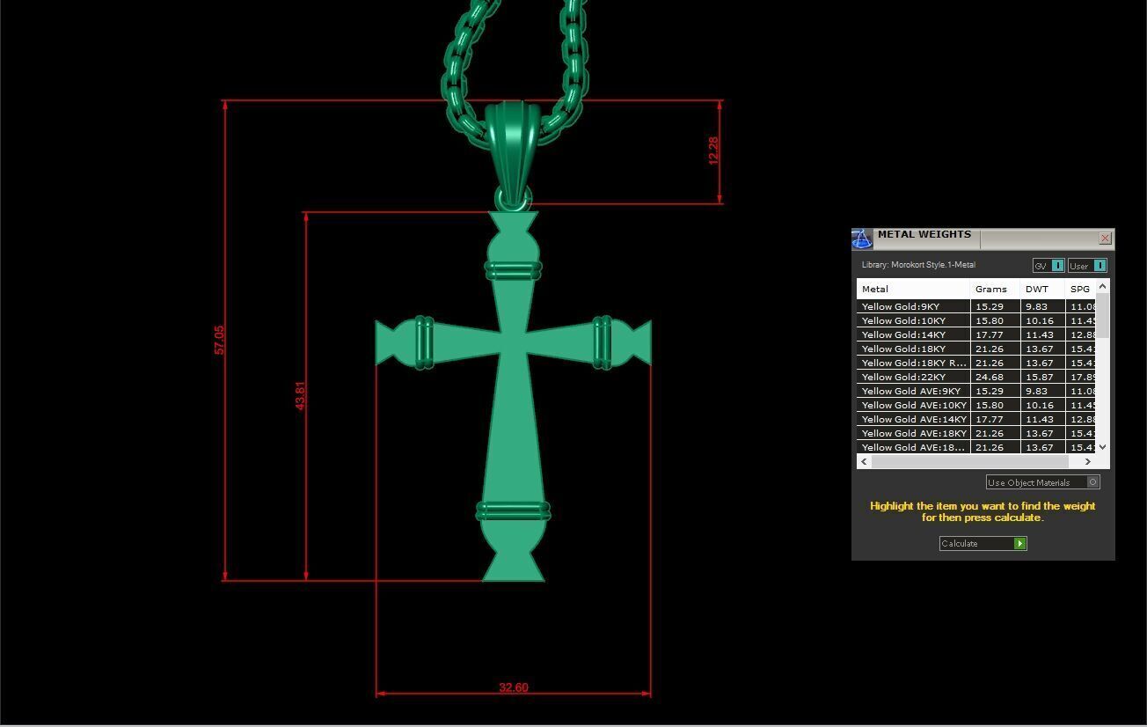
Task: Click the Metal column header
Action: coord(913,289)
